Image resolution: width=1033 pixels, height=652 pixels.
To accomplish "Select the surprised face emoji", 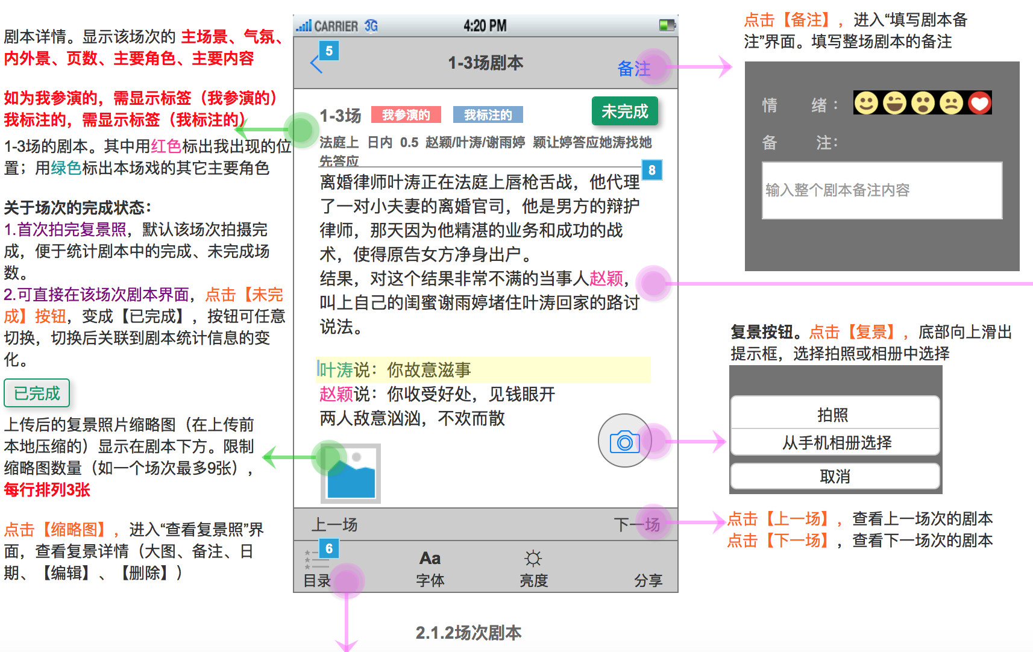I will (923, 103).
